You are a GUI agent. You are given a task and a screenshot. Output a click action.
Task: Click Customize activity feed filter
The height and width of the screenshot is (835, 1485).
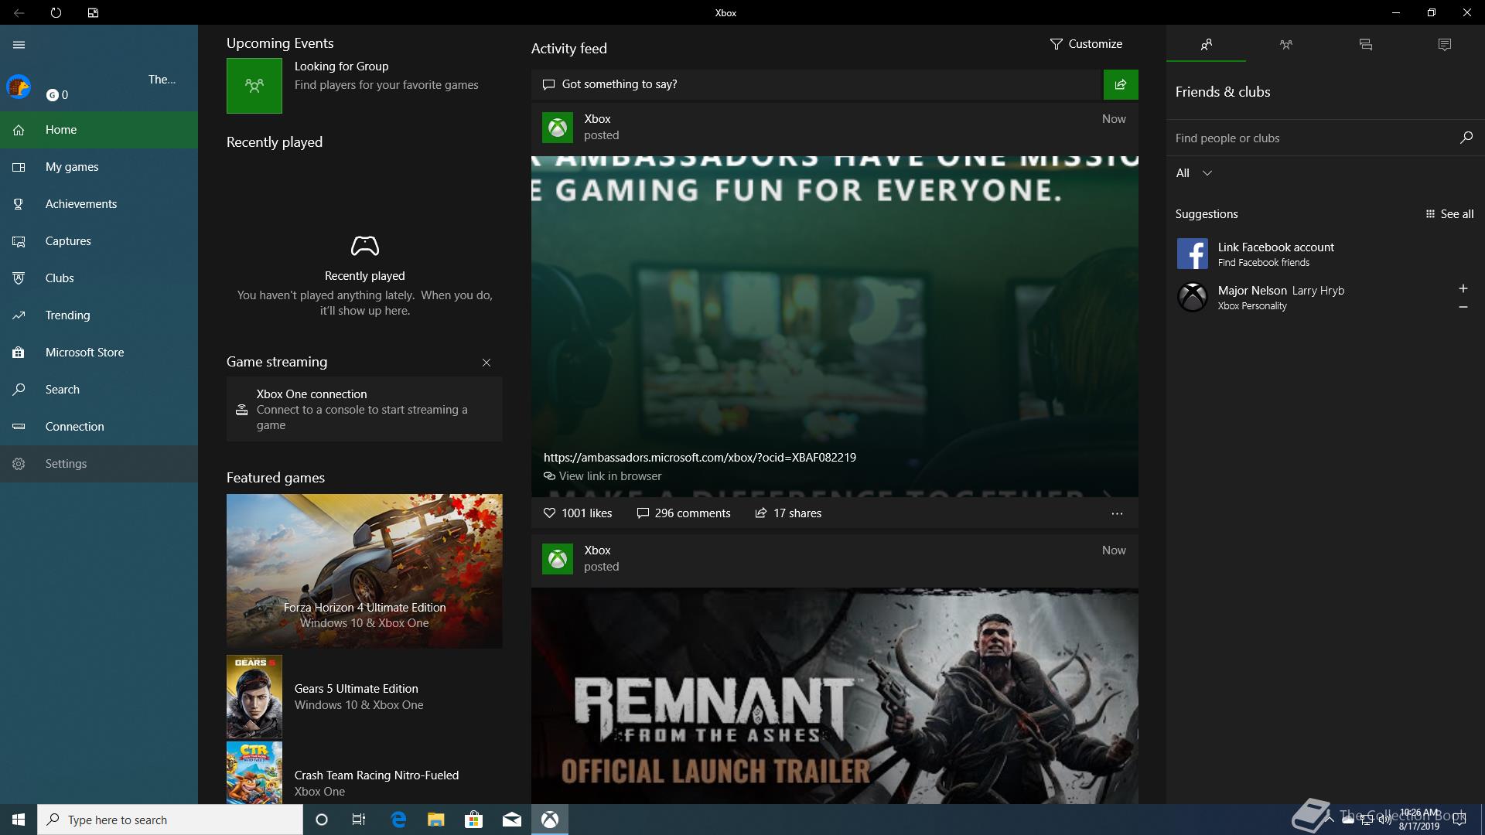tap(1086, 44)
